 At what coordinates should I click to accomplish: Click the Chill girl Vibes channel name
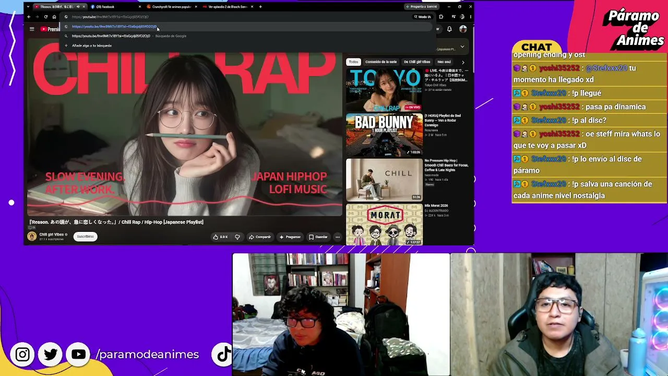tap(52, 234)
